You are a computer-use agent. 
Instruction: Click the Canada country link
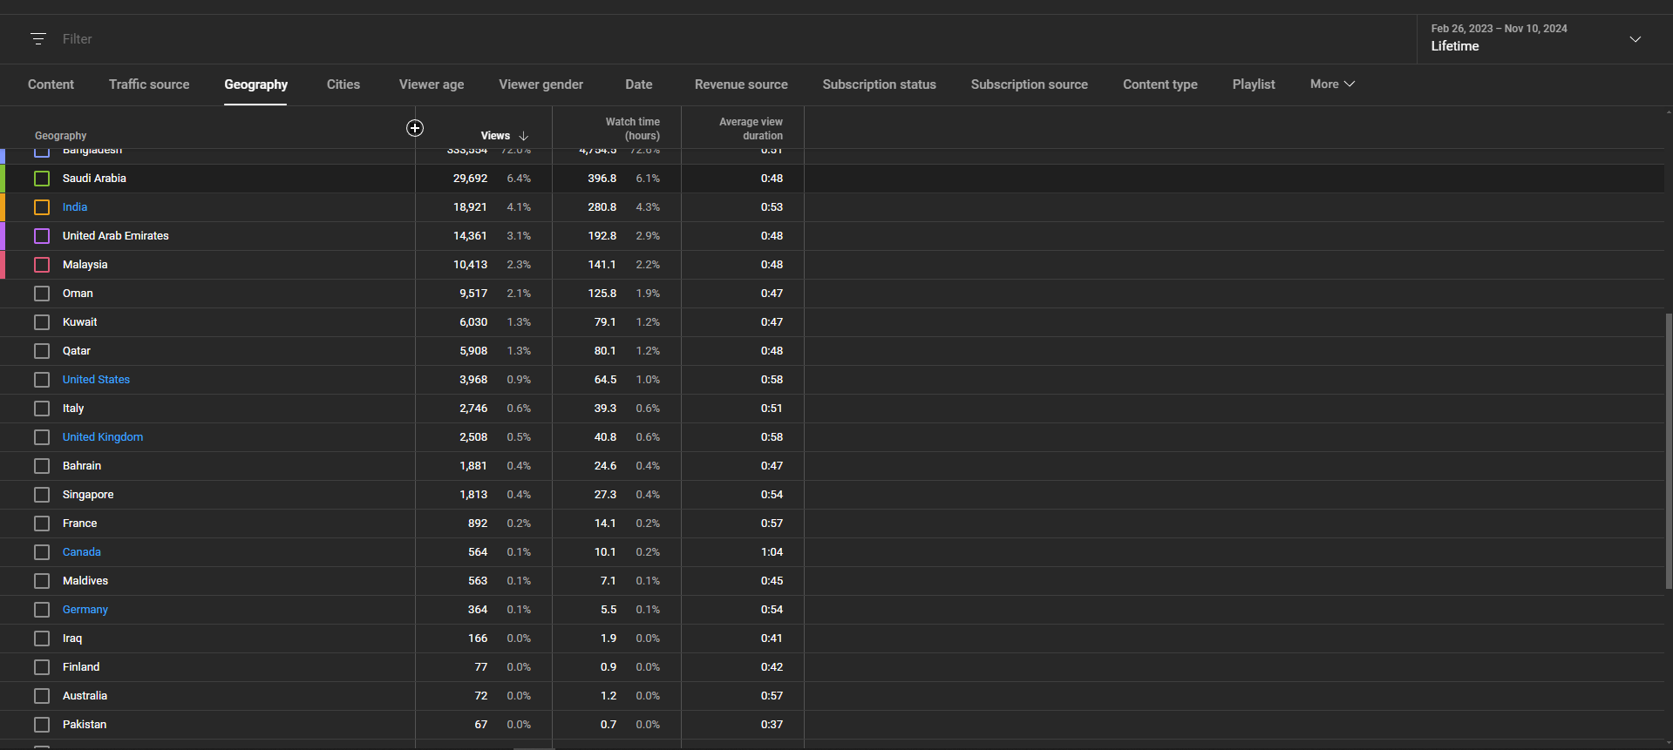pyautogui.click(x=82, y=552)
